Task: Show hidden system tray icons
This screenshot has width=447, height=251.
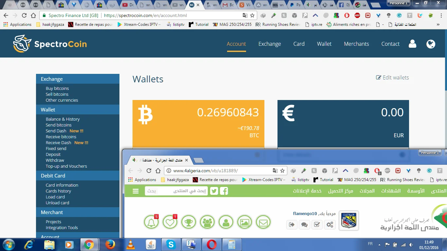Action: coord(379,244)
